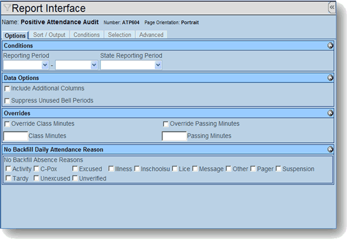This screenshot has width=347, height=242.
Task: Open the State Reporting Period dropdown
Action: [x=131, y=65]
